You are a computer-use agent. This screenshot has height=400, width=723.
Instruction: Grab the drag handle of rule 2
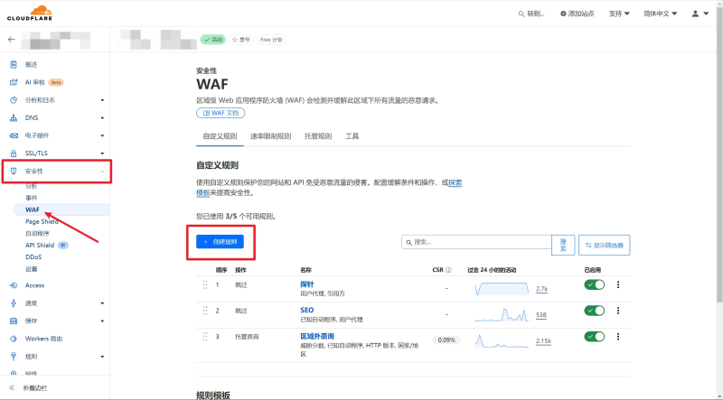coord(205,311)
